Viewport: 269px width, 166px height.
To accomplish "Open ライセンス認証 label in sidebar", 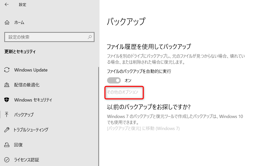I will 27,160.
